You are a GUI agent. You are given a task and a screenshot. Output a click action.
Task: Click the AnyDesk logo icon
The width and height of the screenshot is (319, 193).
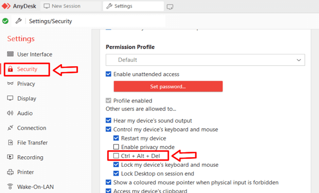[x=6, y=6]
